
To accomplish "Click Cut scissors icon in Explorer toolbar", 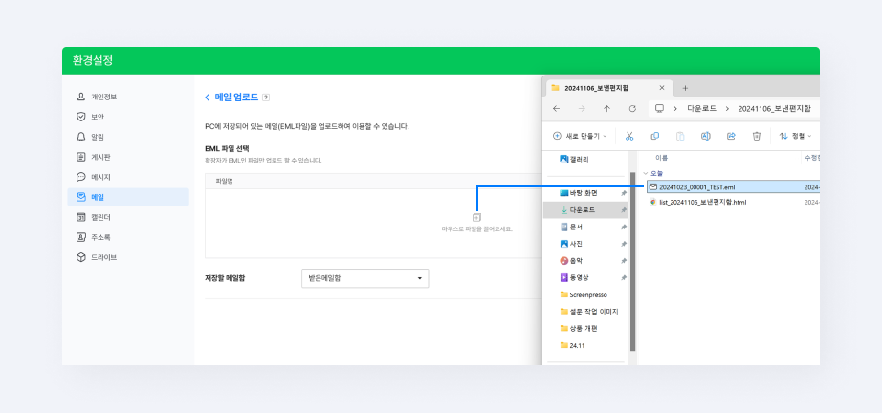I will 629,136.
